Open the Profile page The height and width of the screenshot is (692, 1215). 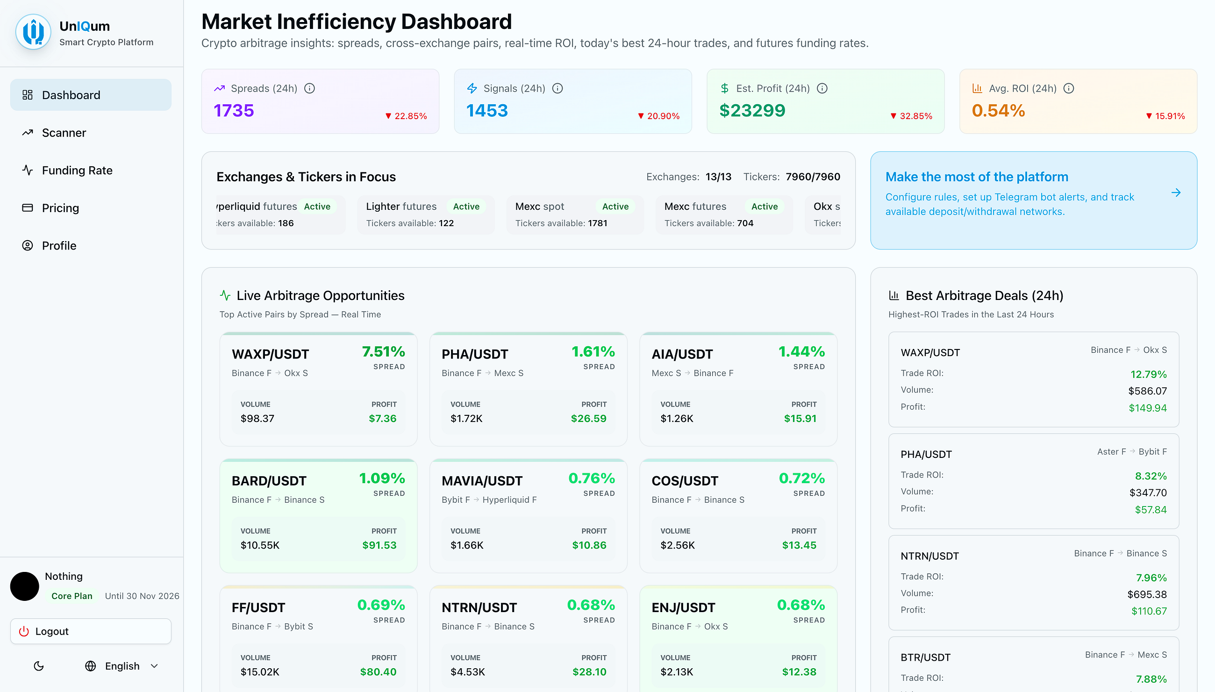point(91,246)
